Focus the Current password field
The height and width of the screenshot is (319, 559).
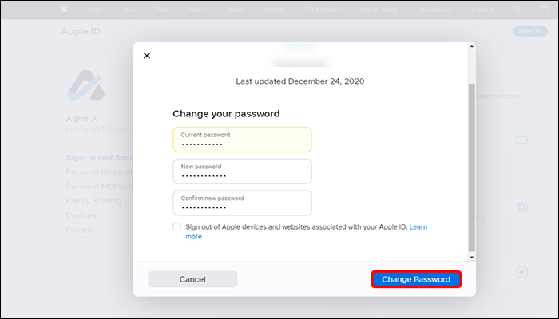point(242,140)
